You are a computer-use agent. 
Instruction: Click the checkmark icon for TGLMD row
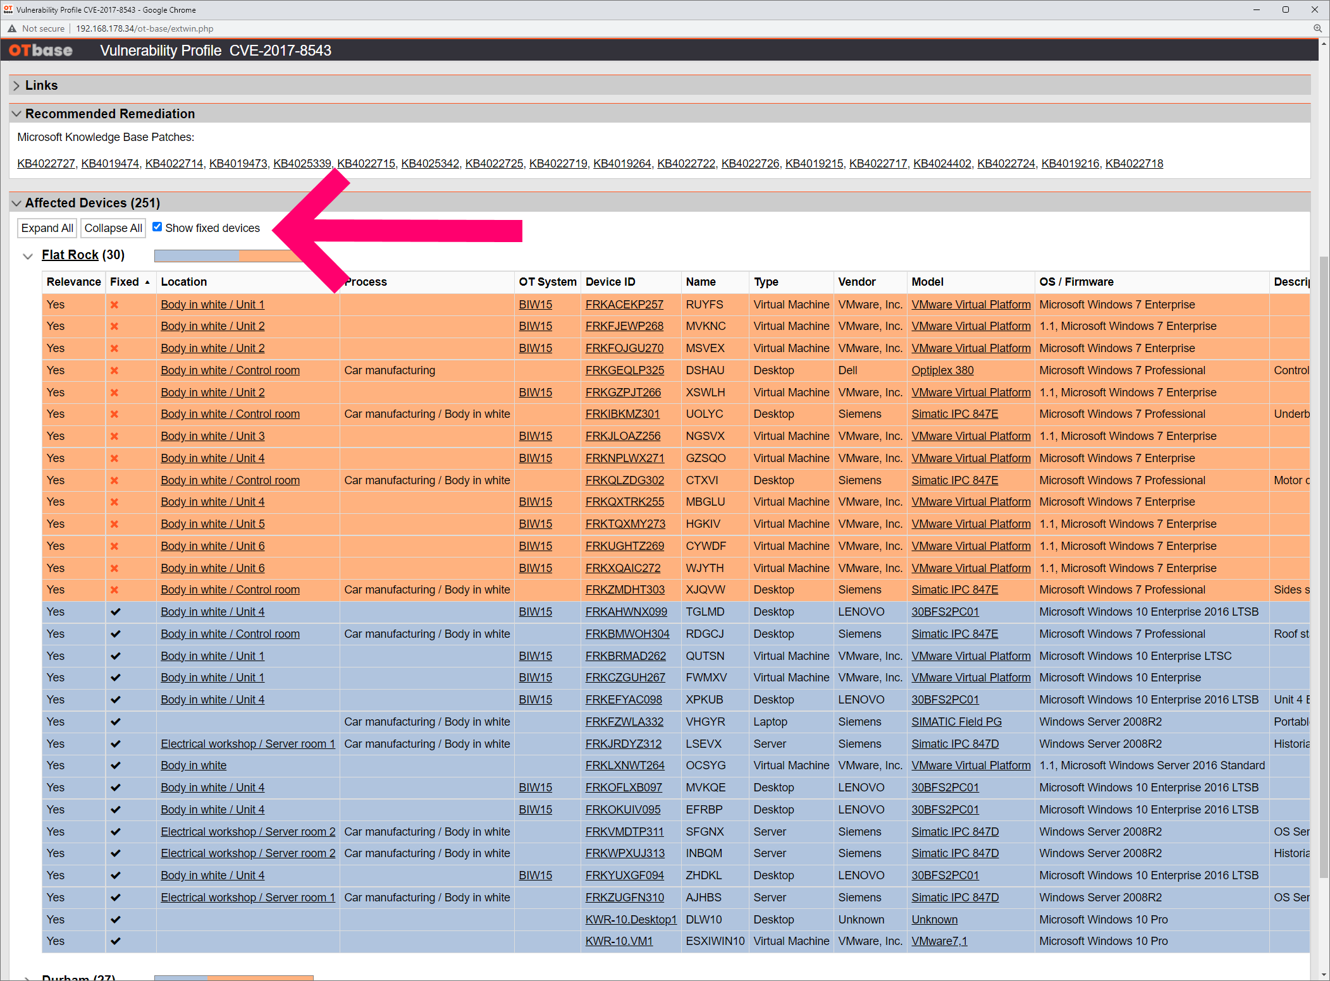click(x=115, y=612)
